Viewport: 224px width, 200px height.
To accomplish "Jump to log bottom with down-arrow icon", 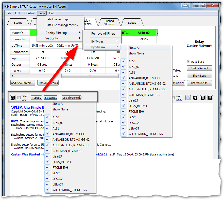I will pyautogui.click(x=210, y=98).
